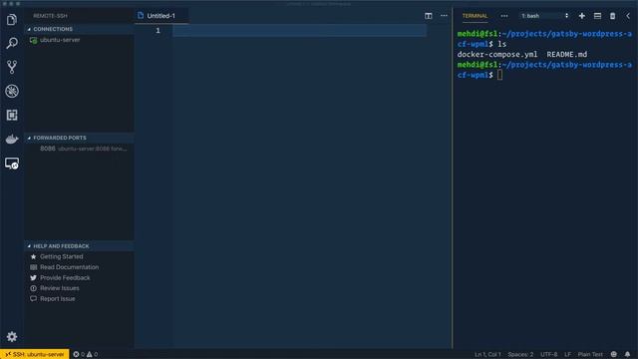Click docker-compose.yml in terminal output

pos(497,54)
